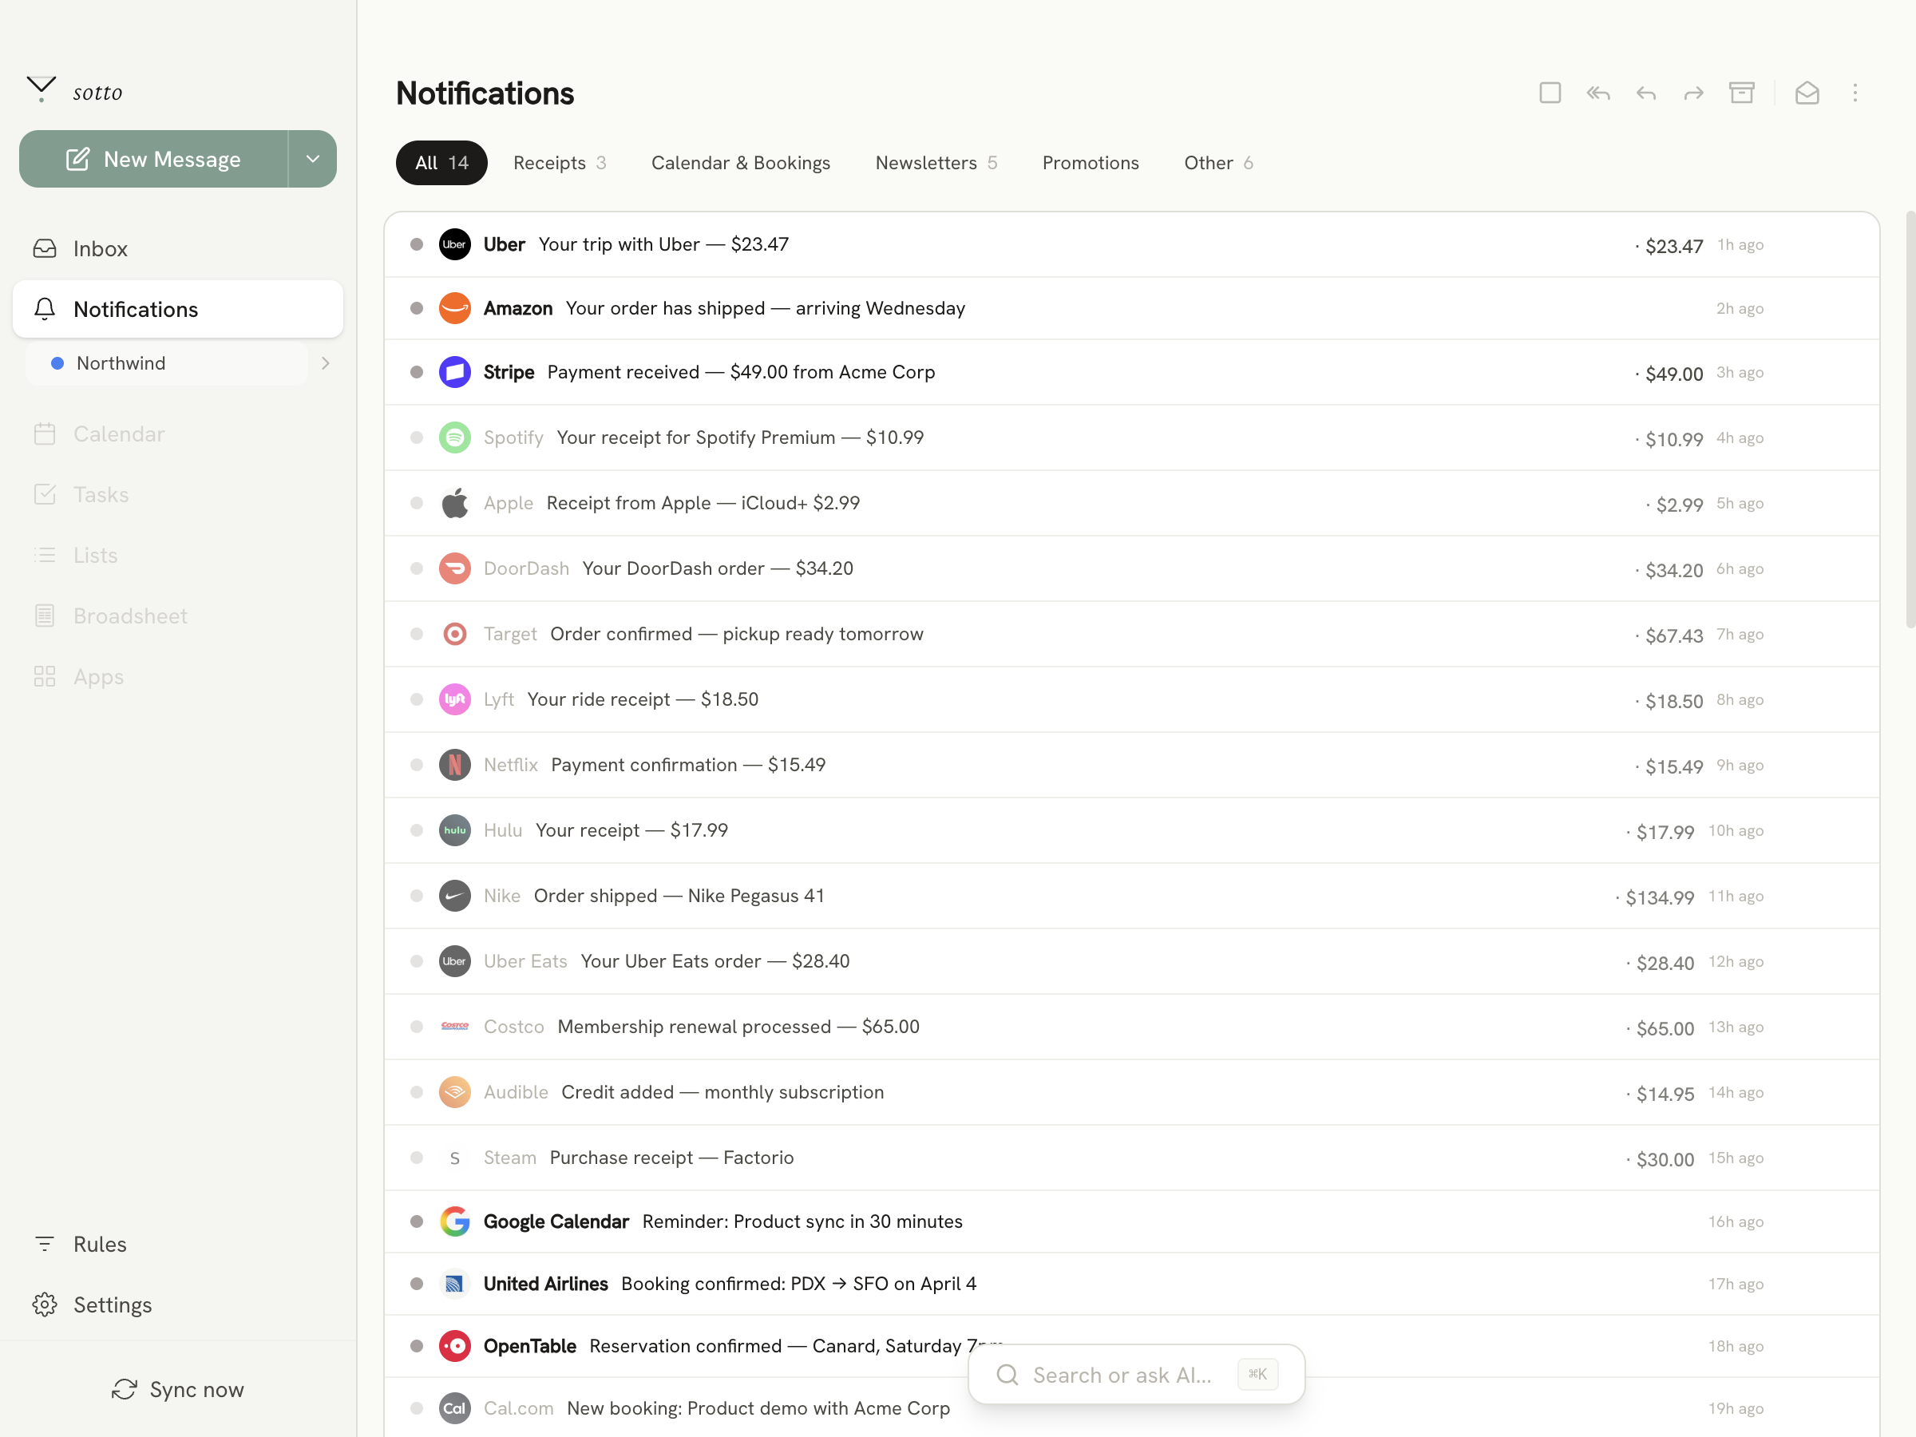Compose with the New Message button
Image resolution: width=1916 pixels, height=1437 pixels.
coord(157,159)
